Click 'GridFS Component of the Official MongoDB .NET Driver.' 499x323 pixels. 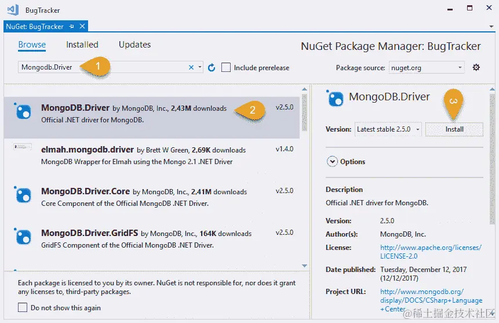(x=128, y=245)
